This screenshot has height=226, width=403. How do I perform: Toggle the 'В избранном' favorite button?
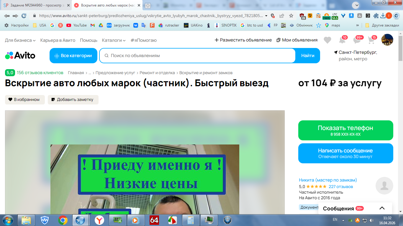[x=25, y=99]
